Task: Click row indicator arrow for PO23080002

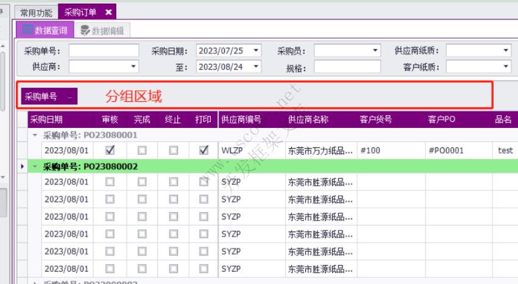Action: [x=22, y=166]
